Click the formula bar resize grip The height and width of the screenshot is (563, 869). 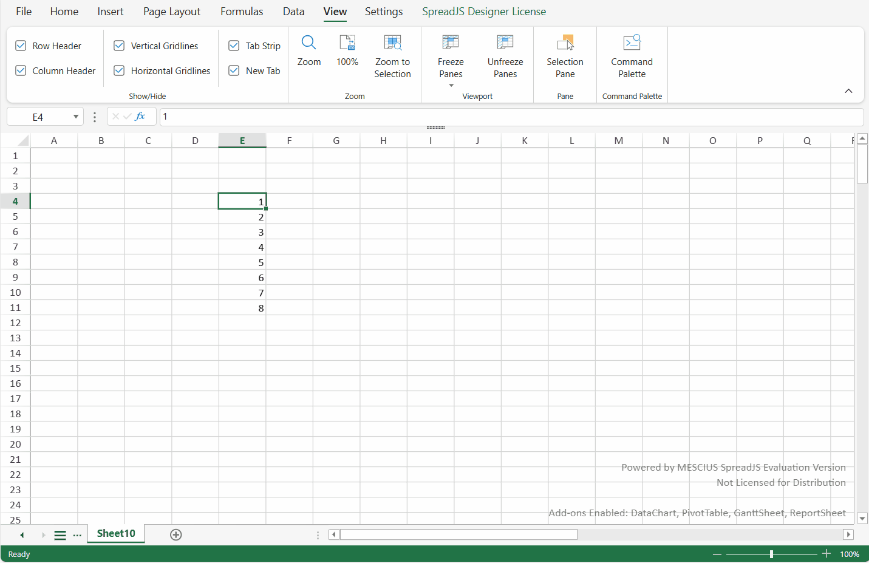435,128
